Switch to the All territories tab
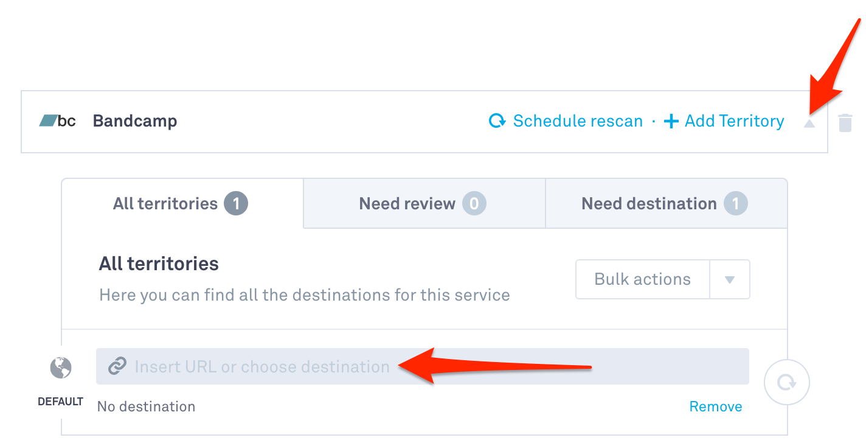This screenshot has height=443, width=866. coord(182,203)
